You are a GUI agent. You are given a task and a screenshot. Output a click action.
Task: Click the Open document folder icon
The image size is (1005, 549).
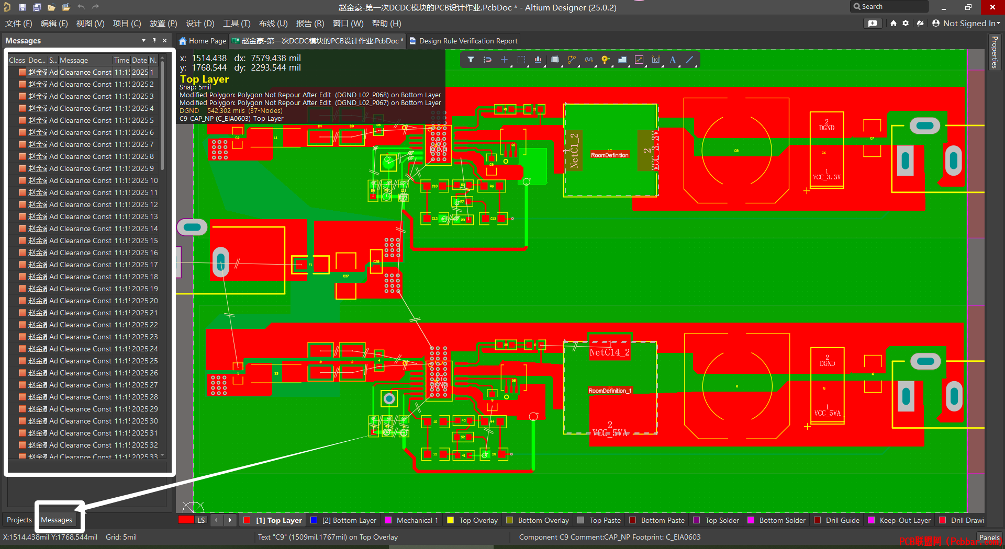click(51, 7)
